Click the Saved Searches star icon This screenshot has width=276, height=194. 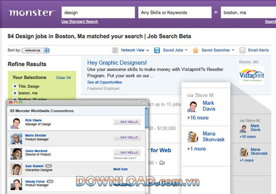[196, 51]
